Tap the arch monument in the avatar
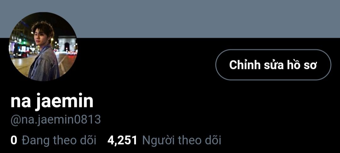 (67, 43)
